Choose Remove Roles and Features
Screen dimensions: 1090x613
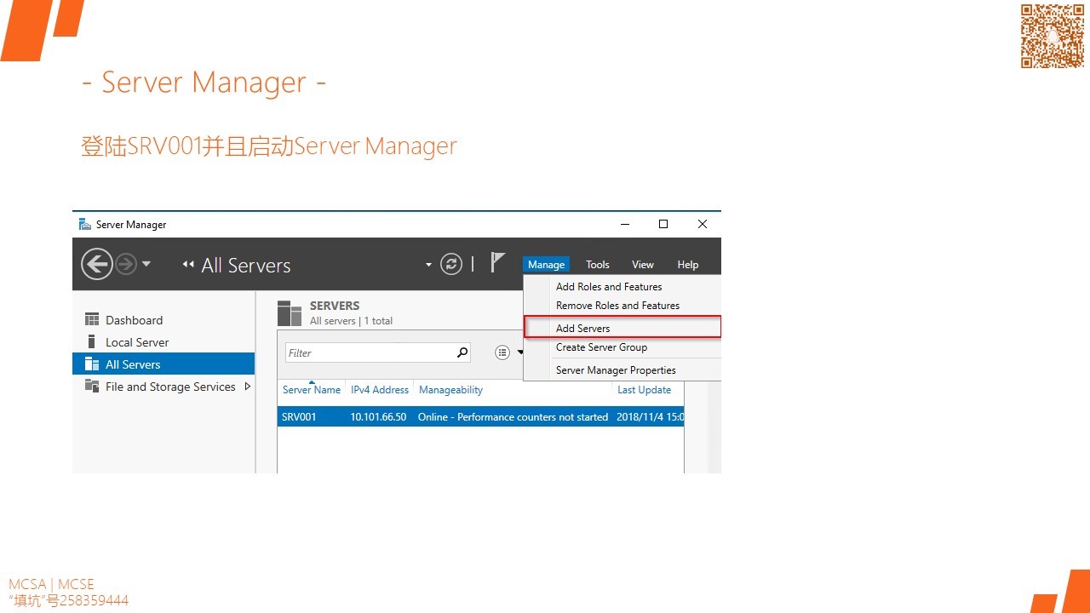[x=617, y=306]
